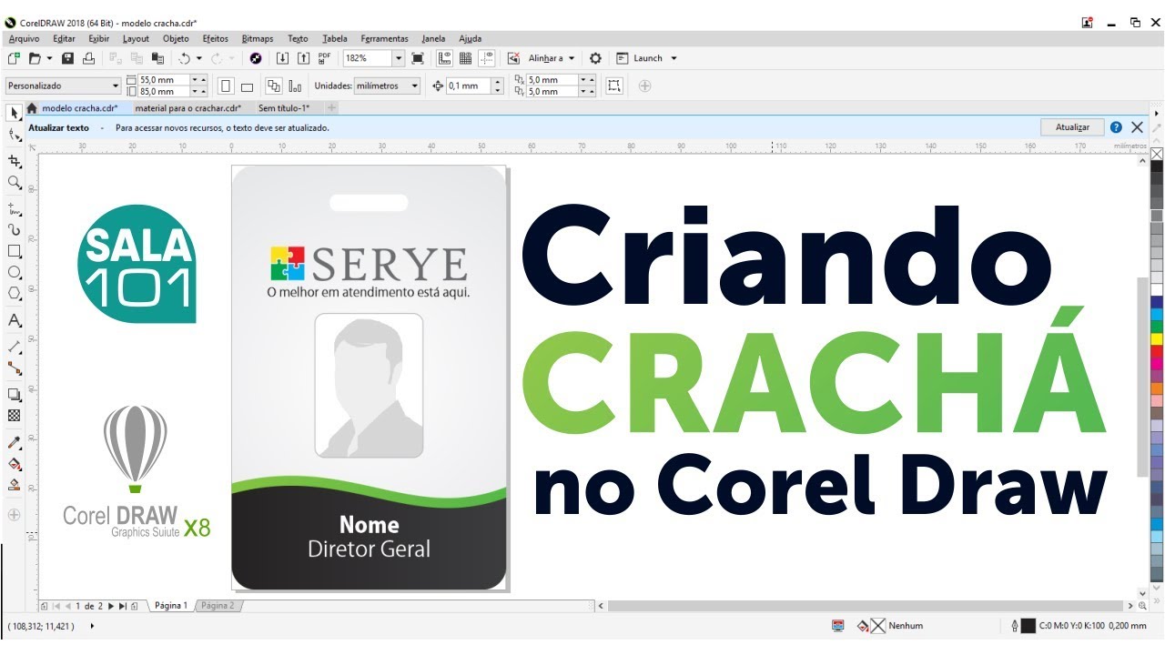Expand the status bar coordinates arrow
The width and height of the screenshot is (1165, 655).
pyautogui.click(x=92, y=626)
